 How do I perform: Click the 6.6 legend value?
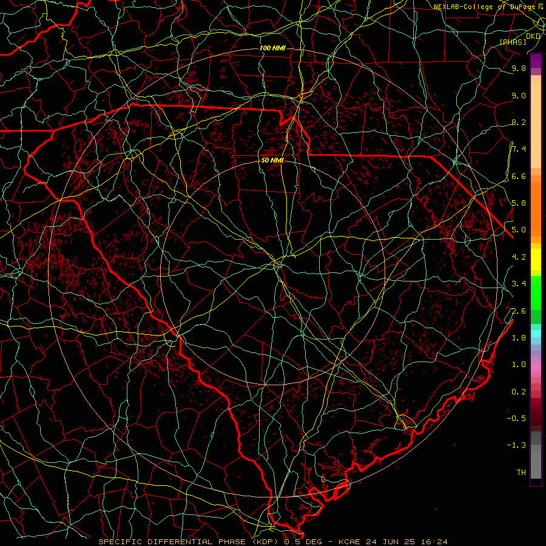pos(519,176)
